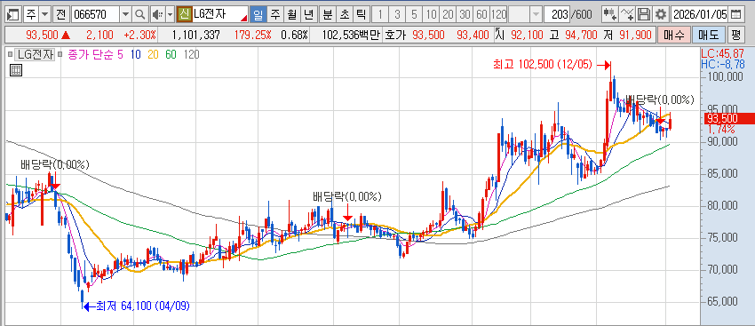Screen dimensions: 755x326
Task: Click orange 20-day moving average legend
Action: tap(153, 55)
